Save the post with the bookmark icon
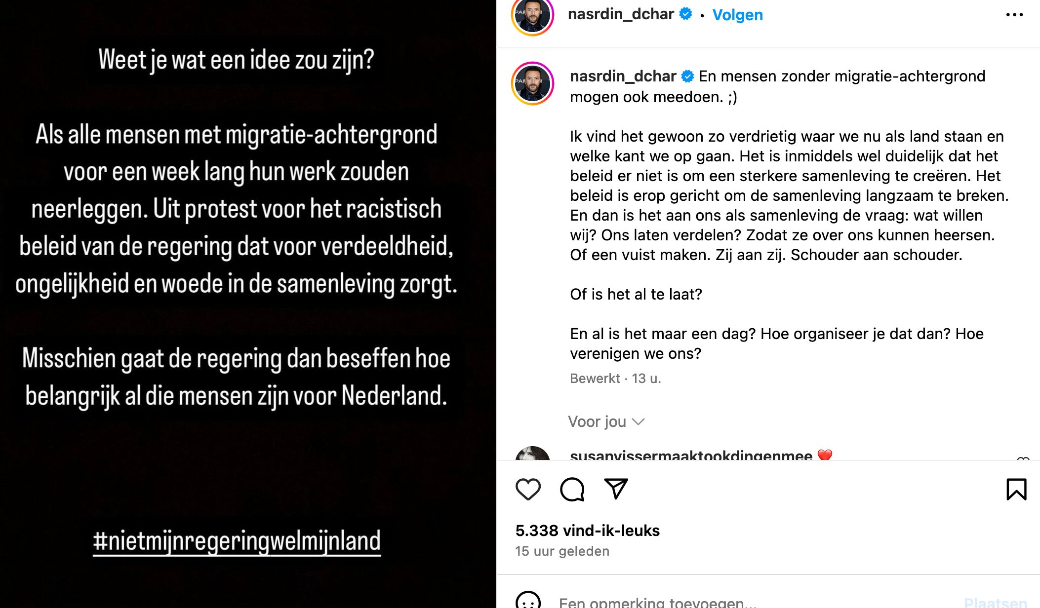 (x=1016, y=489)
